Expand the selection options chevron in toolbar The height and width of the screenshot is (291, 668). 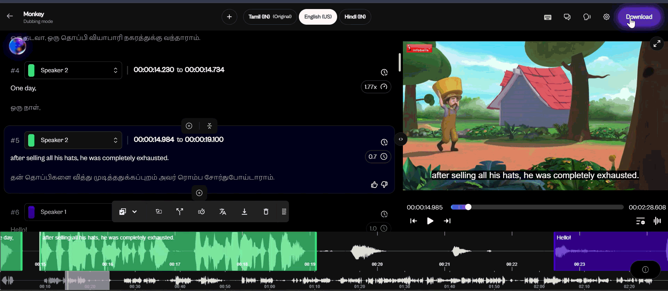click(x=135, y=212)
